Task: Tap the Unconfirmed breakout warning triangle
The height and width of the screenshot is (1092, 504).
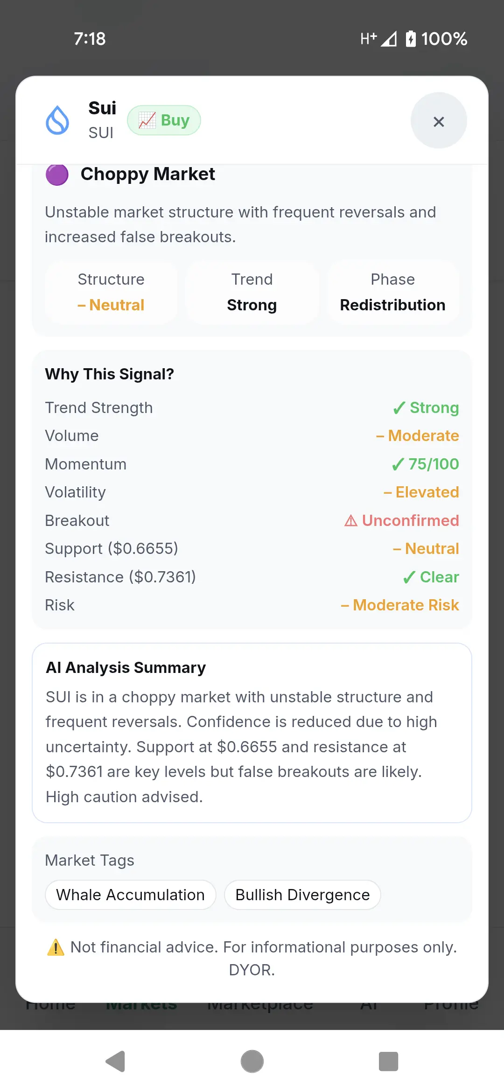Action: tap(351, 520)
